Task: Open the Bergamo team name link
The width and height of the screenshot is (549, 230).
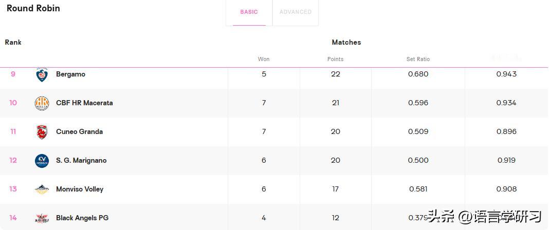Action: click(x=70, y=74)
